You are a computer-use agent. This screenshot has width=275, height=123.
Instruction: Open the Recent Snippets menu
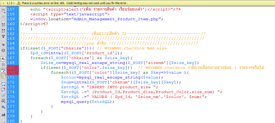(3, 101)
